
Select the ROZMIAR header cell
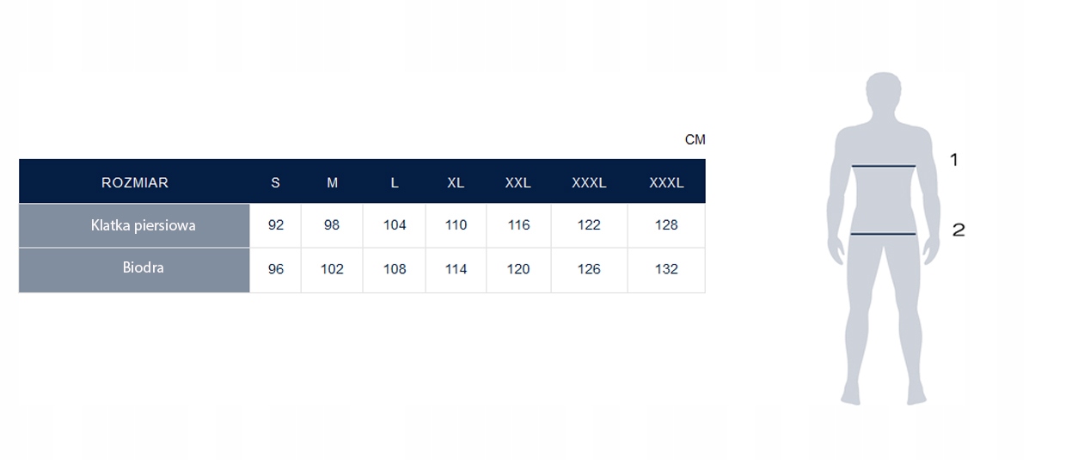click(135, 182)
